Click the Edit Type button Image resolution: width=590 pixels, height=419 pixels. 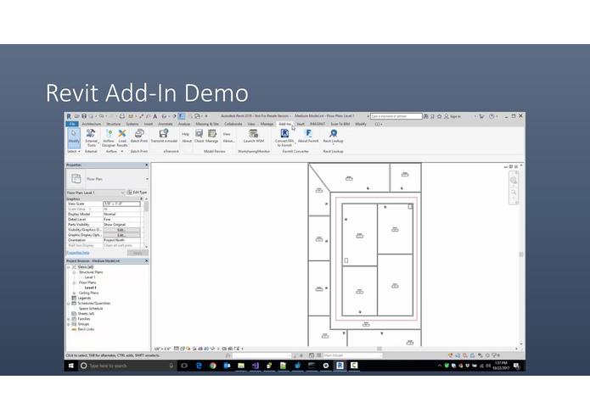137,193
